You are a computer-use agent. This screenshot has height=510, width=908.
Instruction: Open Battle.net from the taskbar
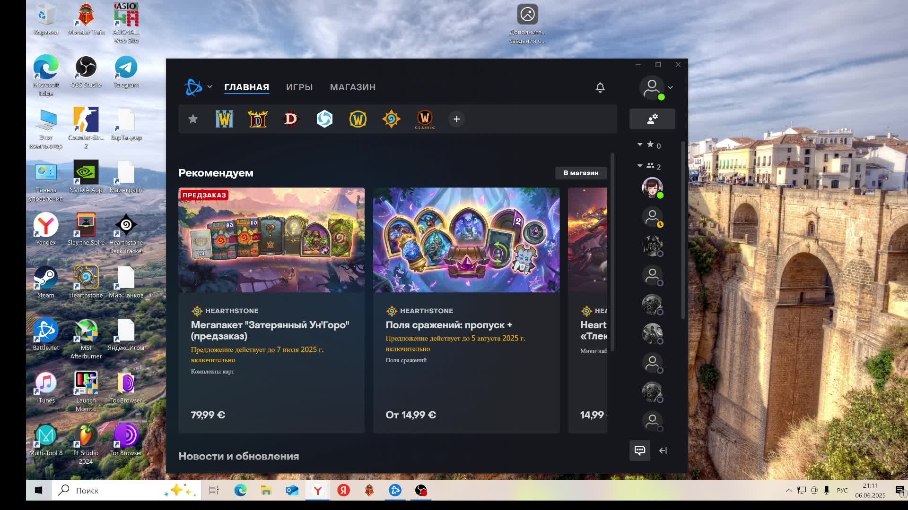pos(395,490)
